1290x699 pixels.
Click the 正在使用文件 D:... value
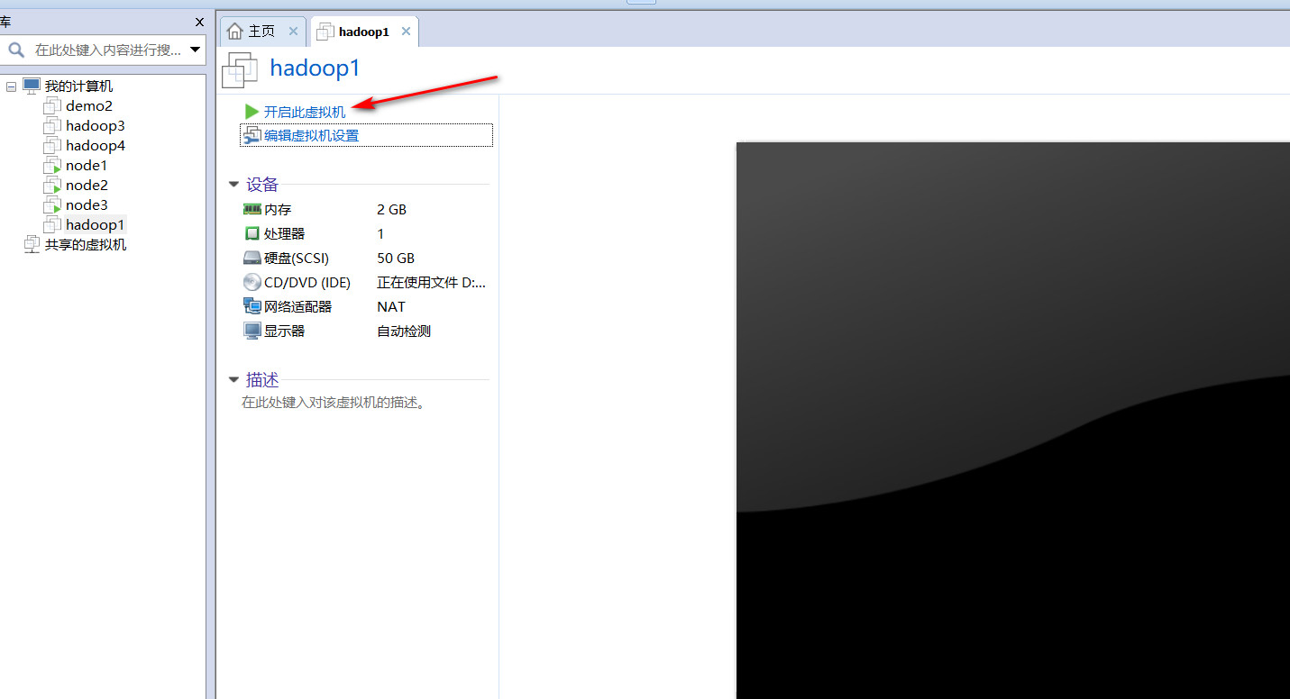[x=432, y=282]
